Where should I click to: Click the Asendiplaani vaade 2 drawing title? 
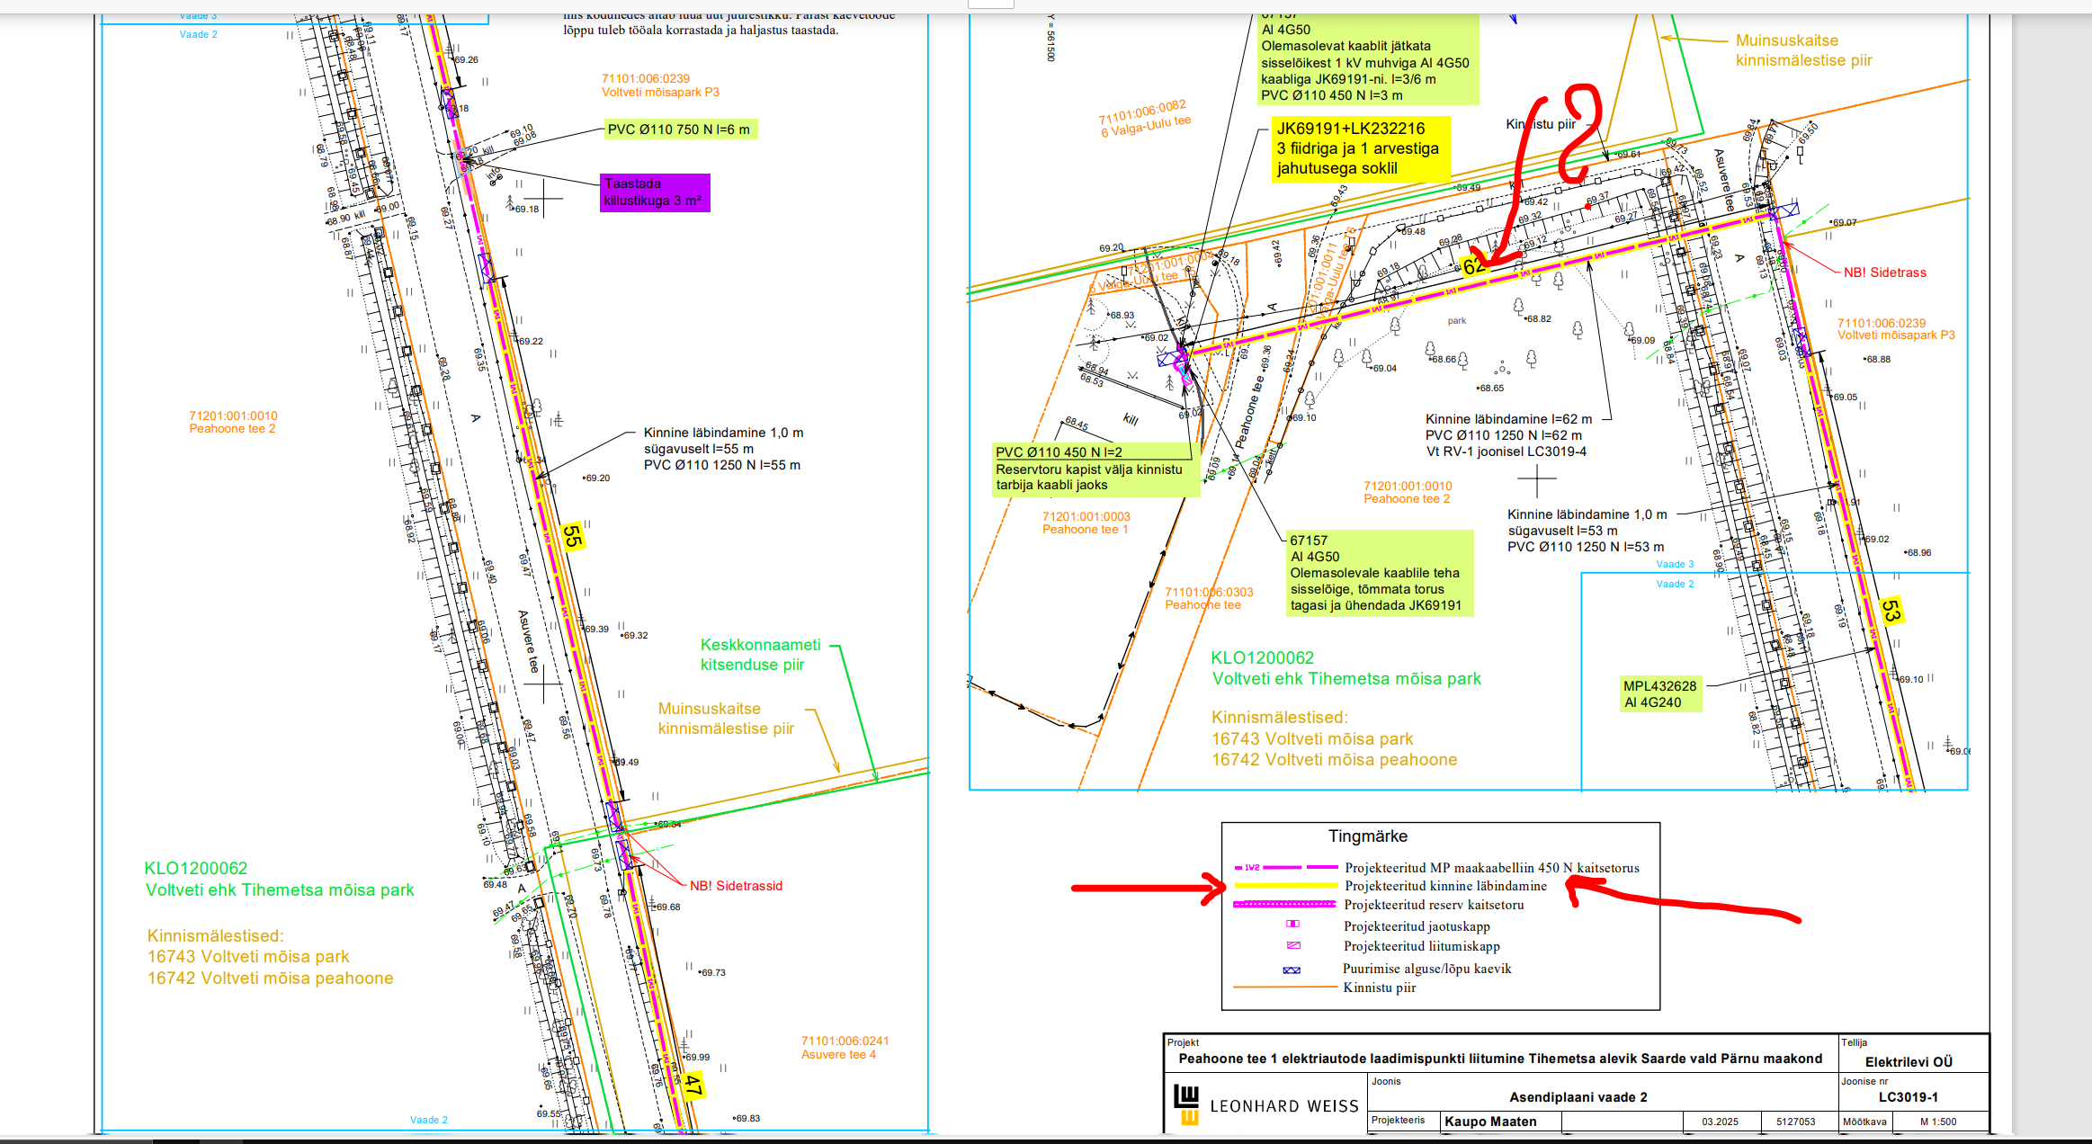pos(1578,1097)
